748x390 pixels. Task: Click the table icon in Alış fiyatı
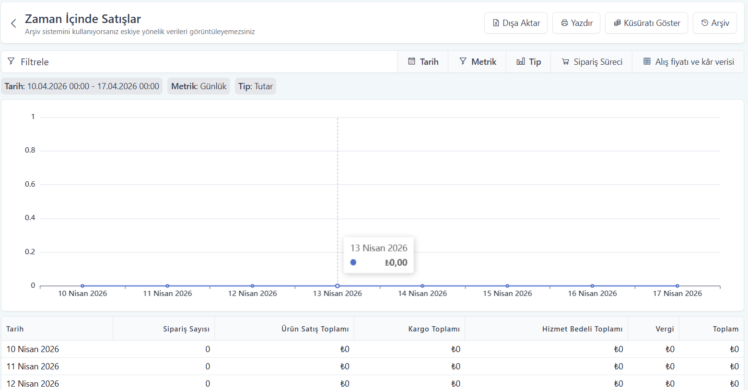pyautogui.click(x=647, y=61)
